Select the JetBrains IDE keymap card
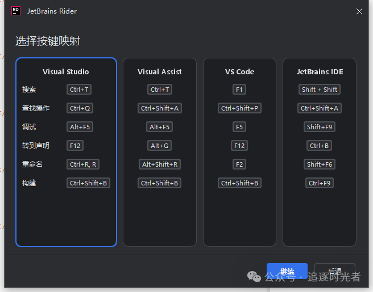This screenshot has width=373, height=292. [x=320, y=153]
